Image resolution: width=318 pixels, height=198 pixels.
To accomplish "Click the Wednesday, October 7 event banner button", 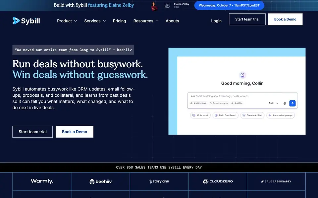I will pos(229,6).
